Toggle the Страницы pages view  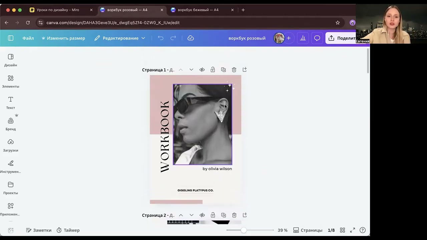click(308, 230)
